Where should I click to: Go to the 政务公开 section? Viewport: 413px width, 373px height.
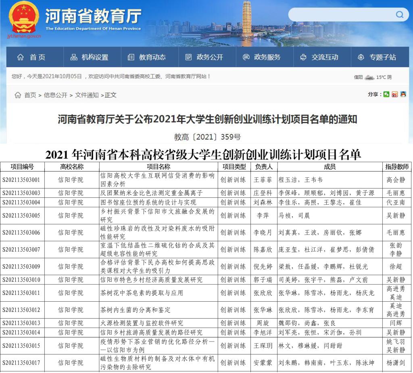coord(204,57)
